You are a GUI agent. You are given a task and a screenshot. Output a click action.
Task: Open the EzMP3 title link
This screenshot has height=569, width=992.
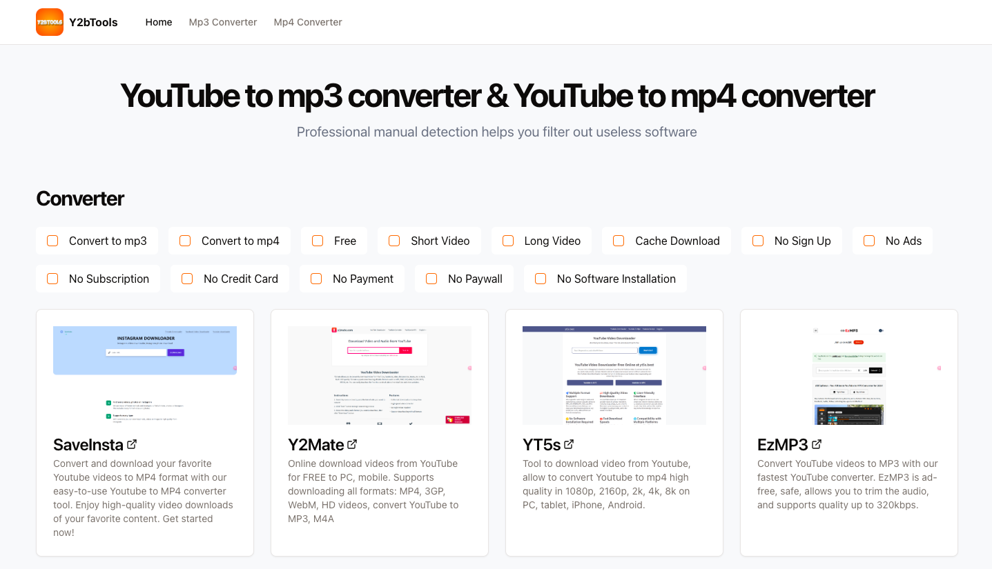(x=783, y=444)
